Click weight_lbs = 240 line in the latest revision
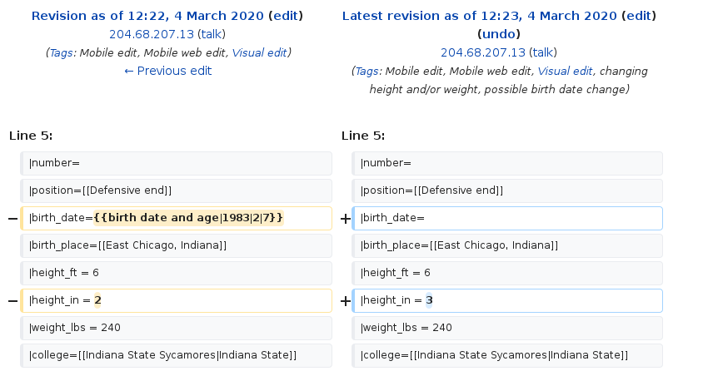 tap(507, 328)
